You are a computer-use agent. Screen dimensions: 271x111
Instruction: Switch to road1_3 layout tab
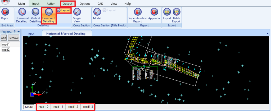click(x=88, y=107)
